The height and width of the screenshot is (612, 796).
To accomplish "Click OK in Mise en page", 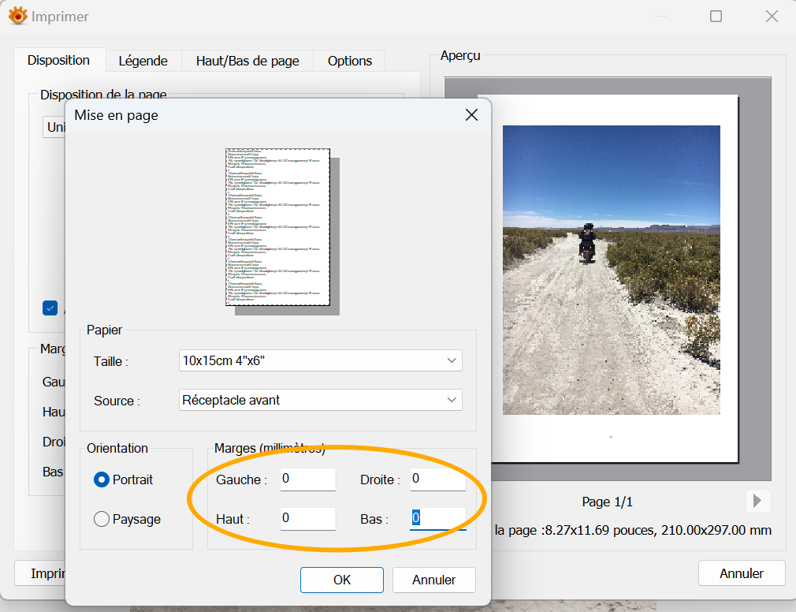I will coord(341,580).
